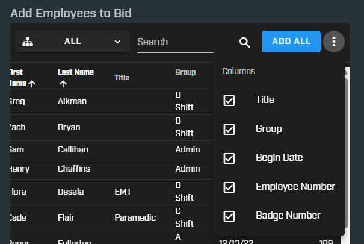
Task: Click the Admin group in Callihan row
Action: pyautogui.click(x=188, y=149)
